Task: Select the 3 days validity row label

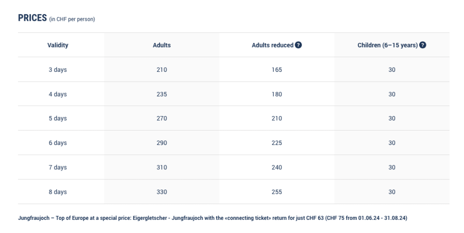Action: pyautogui.click(x=58, y=70)
